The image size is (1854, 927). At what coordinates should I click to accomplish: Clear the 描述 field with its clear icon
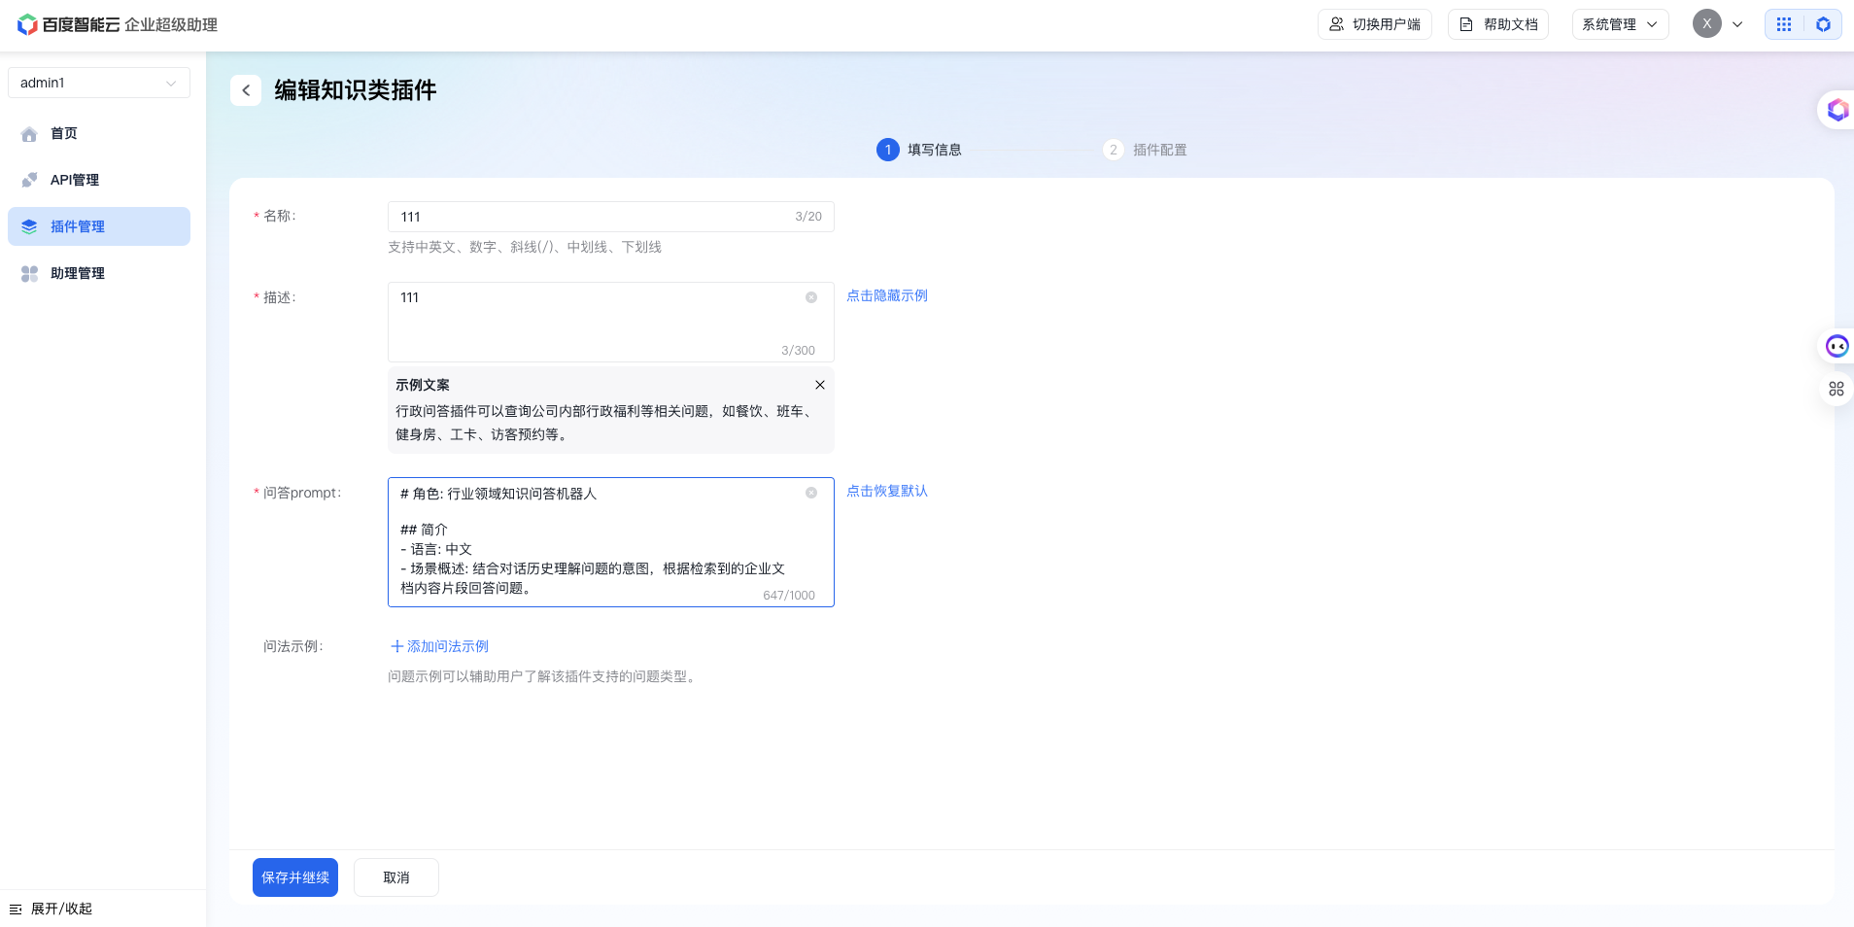pos(811,297)
